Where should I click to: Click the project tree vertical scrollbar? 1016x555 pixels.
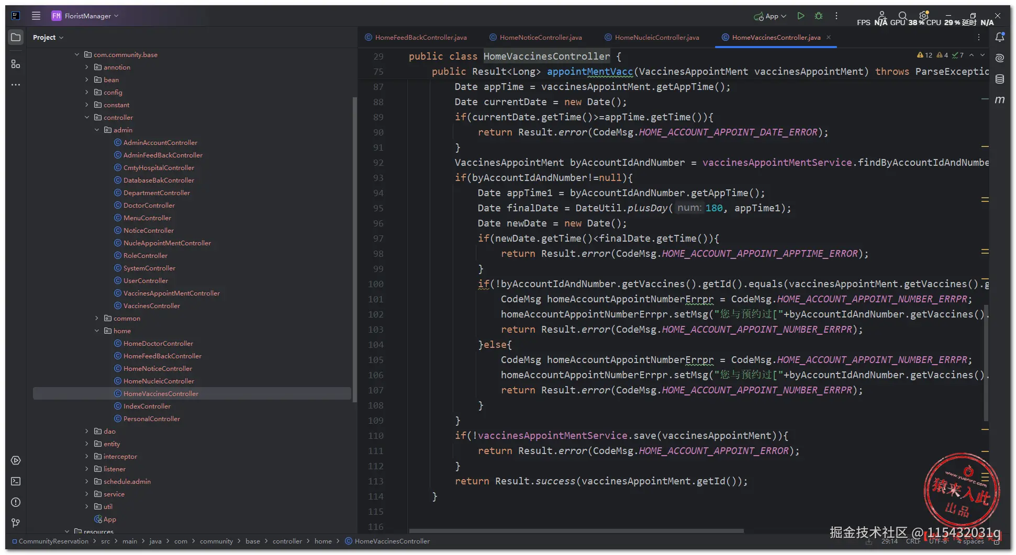pyautogui.click(x=354, y=249)
